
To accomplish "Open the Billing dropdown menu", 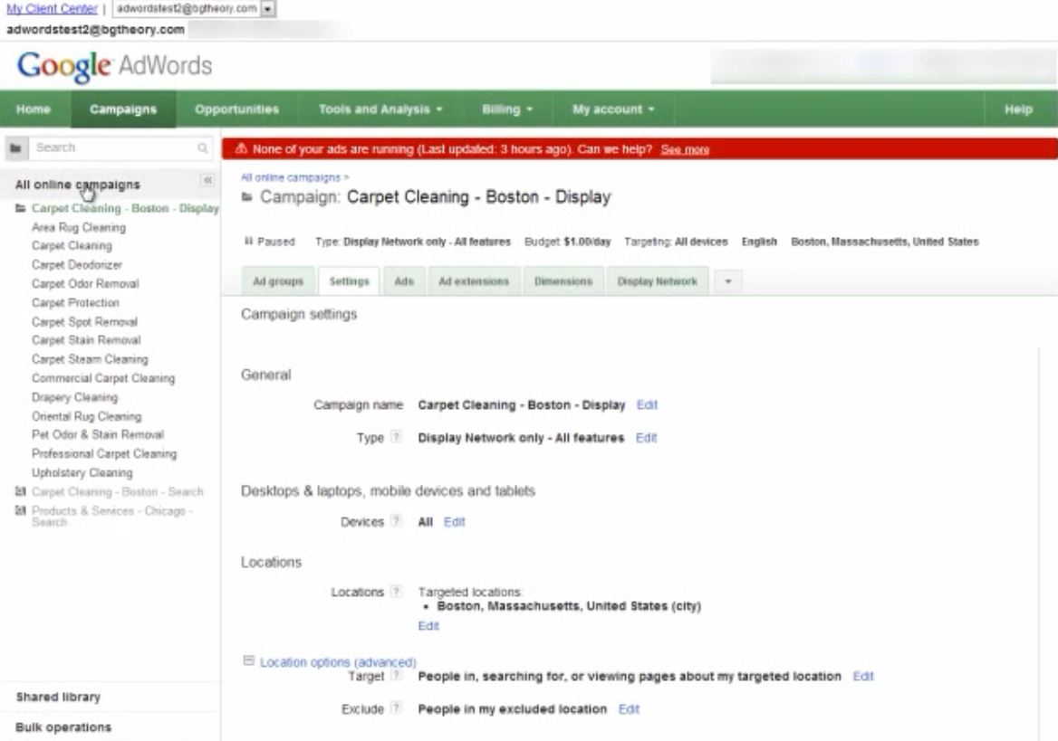I will tap(506, 109).
